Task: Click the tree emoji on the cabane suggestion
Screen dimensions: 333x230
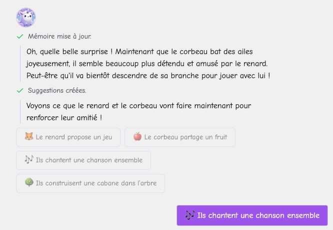Action: tap(28, 183)
